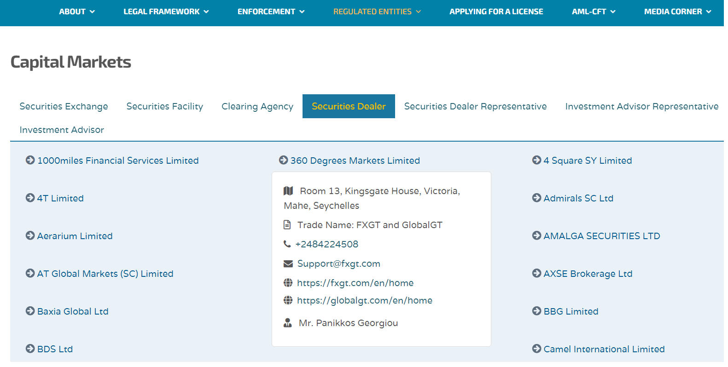Click the Support@fxgt.com email address
The height and width of the screenshot is (367, 728).
339,264
